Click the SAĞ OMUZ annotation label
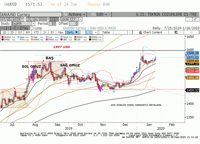This screenshot has height=144, width=200. 70,65
